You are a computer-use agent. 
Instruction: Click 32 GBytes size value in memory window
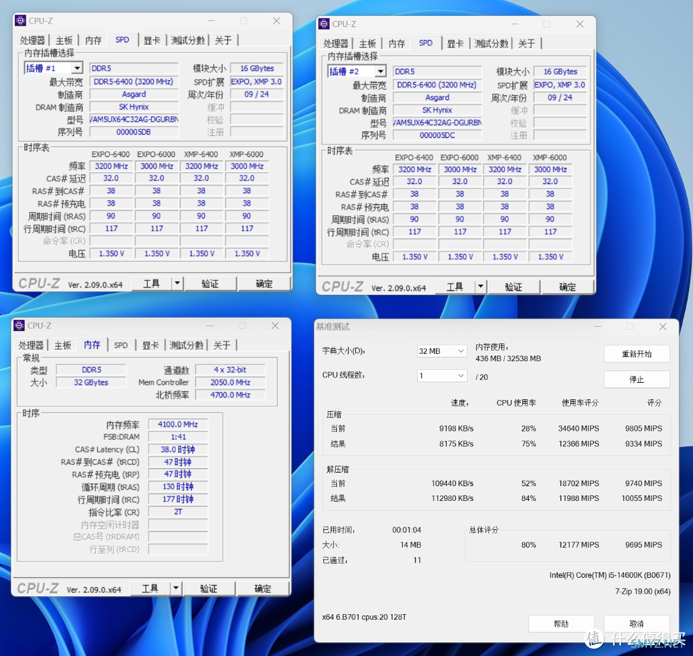point(91,382)
